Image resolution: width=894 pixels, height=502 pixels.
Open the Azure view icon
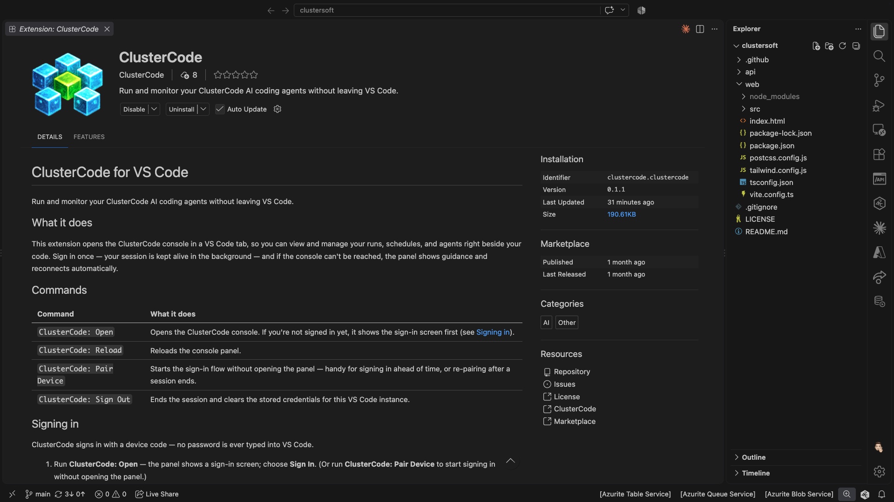[x=879, y=252]
